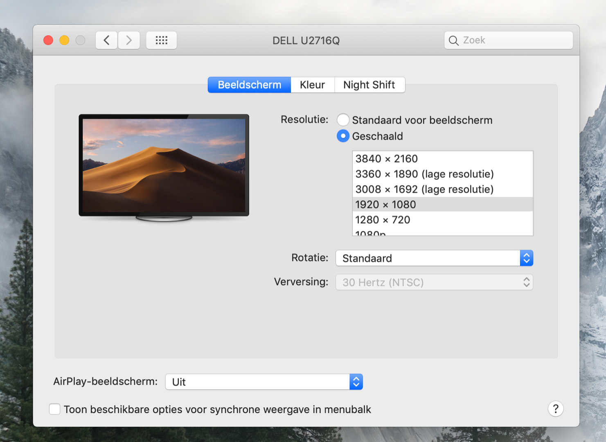Click the magnifying glass search icon
Image resolution: width=606 pixels, height=442 pixels.
pos(453,41)
